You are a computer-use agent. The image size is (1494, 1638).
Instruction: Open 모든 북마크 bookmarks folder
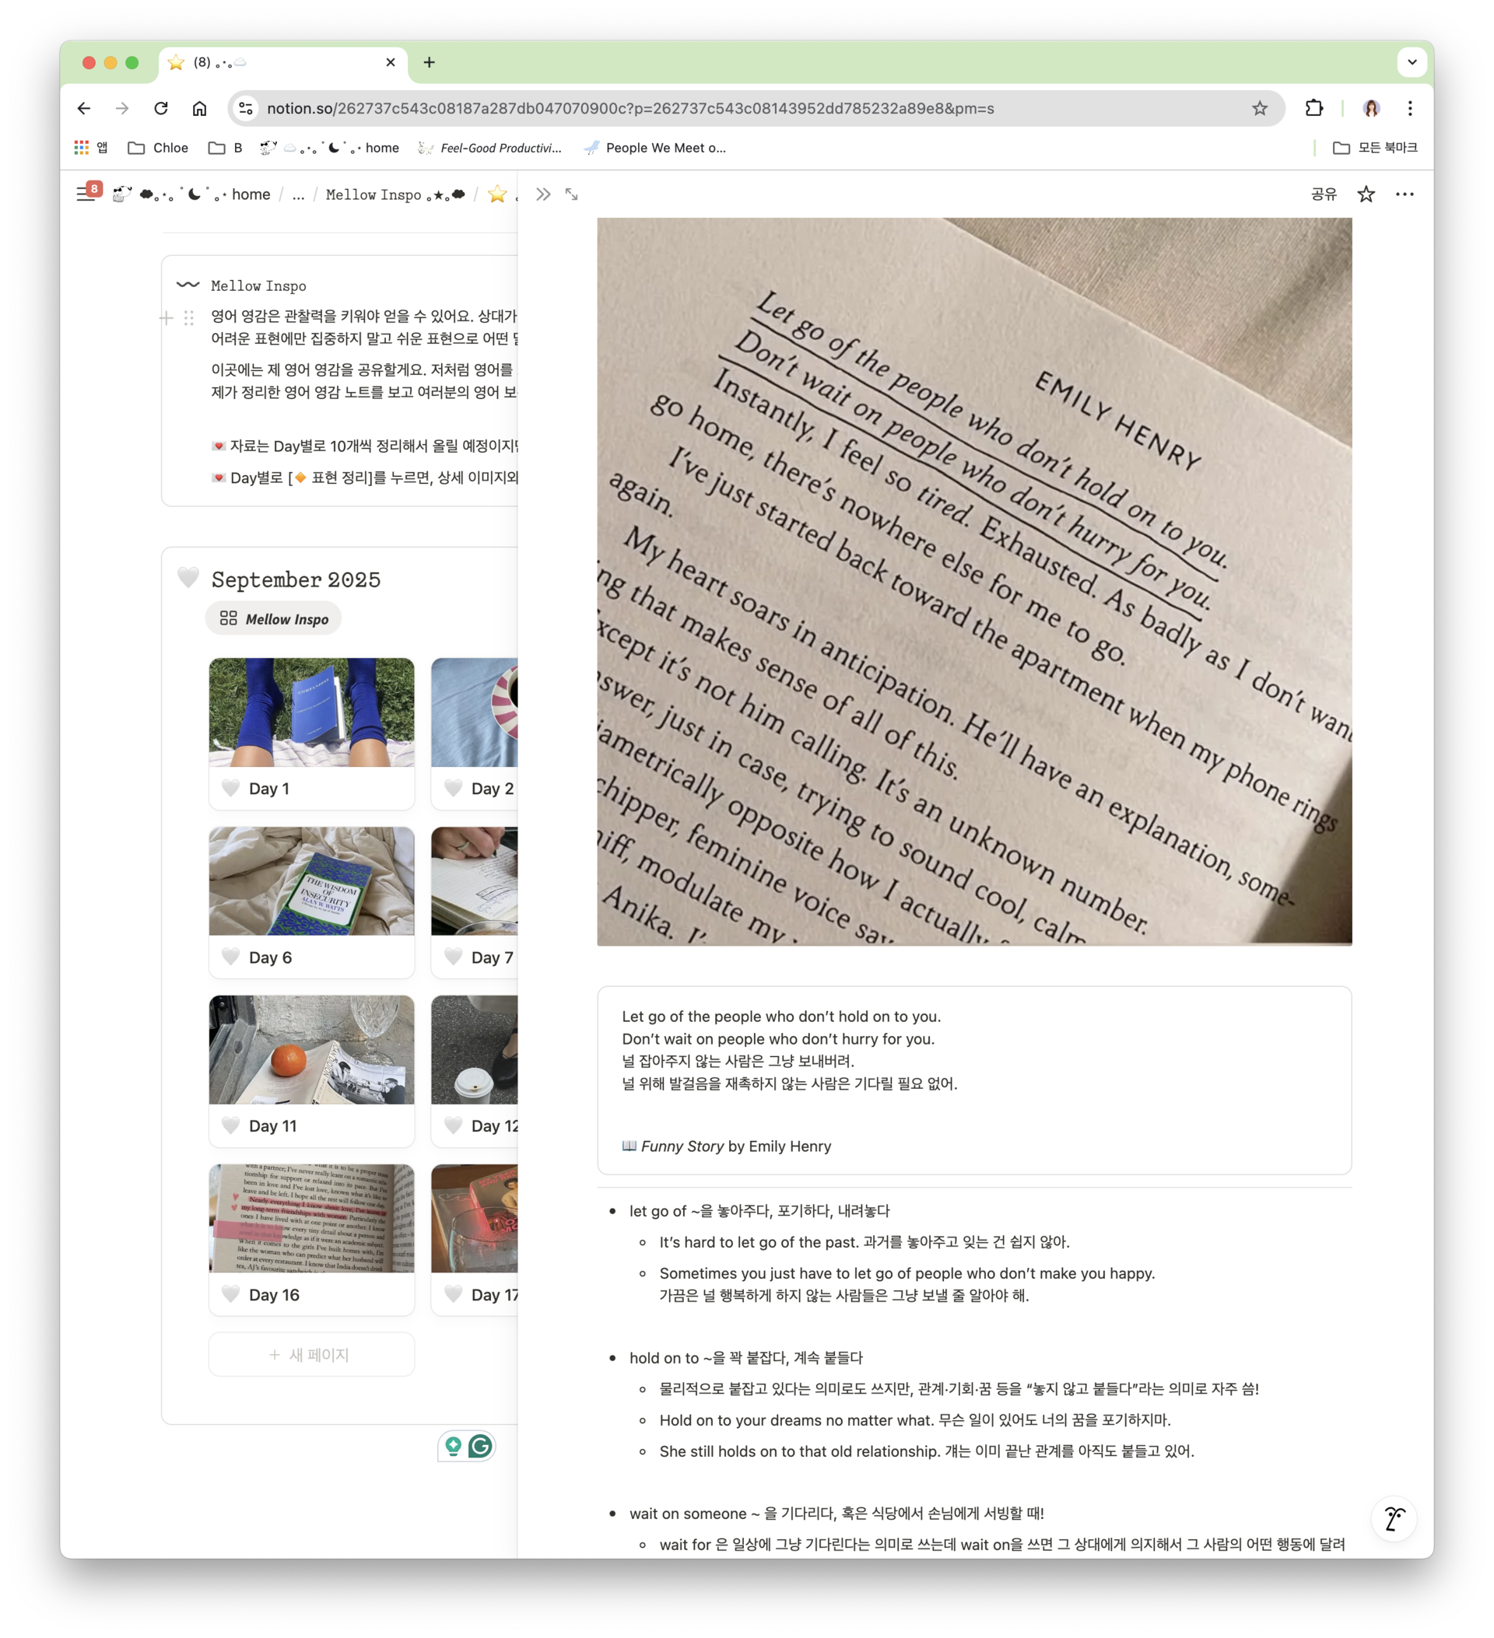click(x=1374, y=148)
